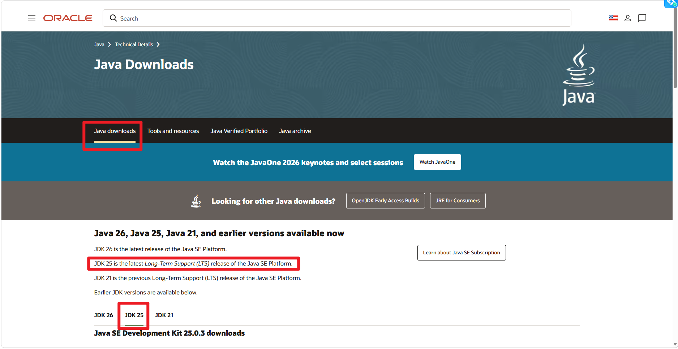Click the Java Downloads page heading
Screen dimensions: 678x349
(x=144, y=64)
